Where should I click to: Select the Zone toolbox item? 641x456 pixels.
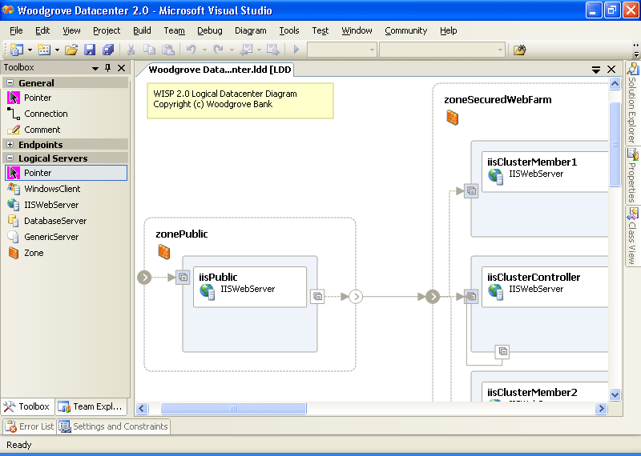click(x=34, y=253)
